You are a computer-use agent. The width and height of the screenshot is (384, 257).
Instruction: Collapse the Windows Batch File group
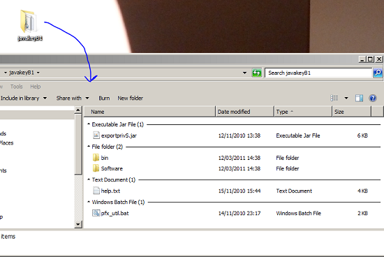coord(89,202)
